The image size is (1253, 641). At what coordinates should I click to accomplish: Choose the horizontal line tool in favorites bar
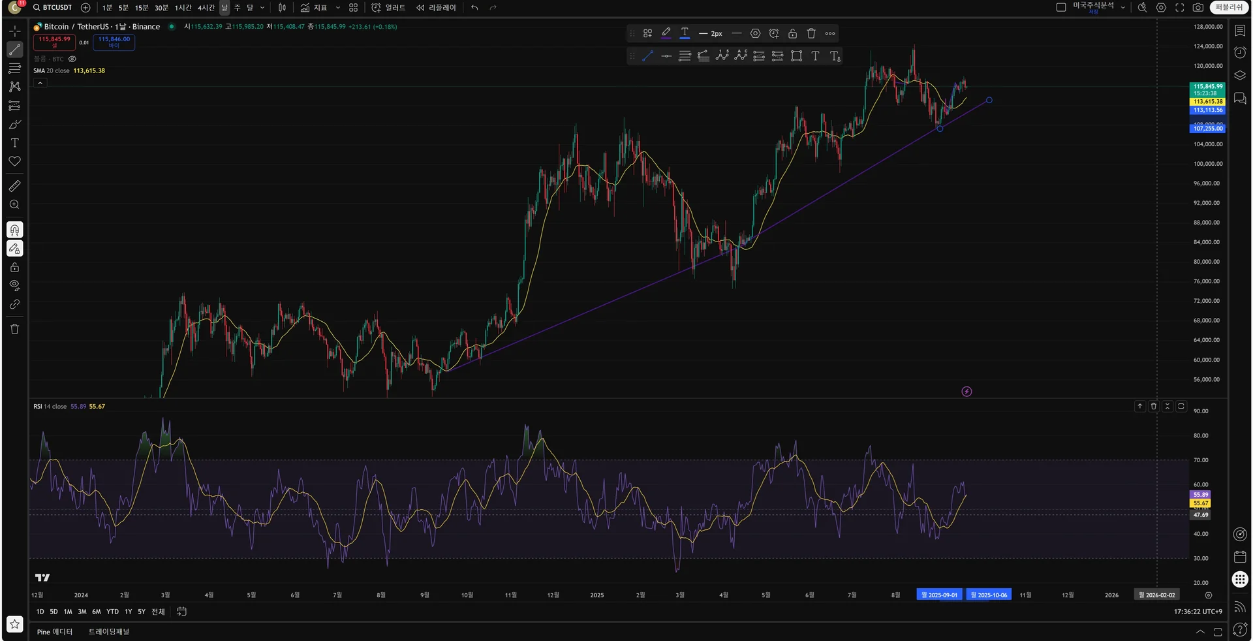click(x=666, y=56)
